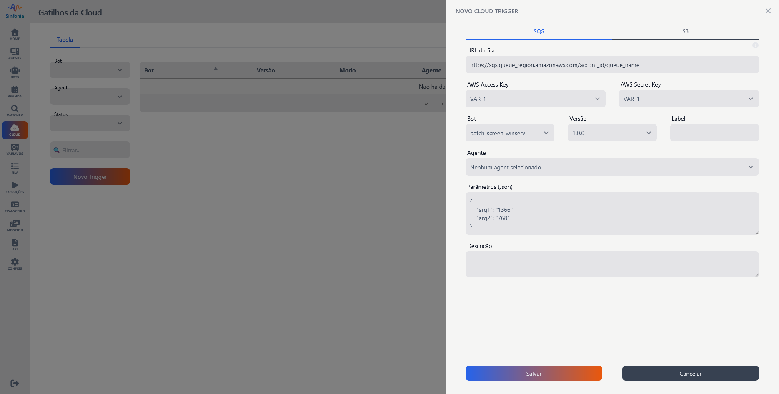Go to Agents in the sidebar
The width and height of the screenshot is (779, 394).
(x=15, y=53)
